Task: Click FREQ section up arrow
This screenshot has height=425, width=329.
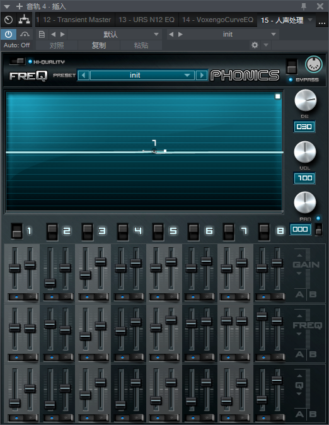Action: [x=299, y=316]
